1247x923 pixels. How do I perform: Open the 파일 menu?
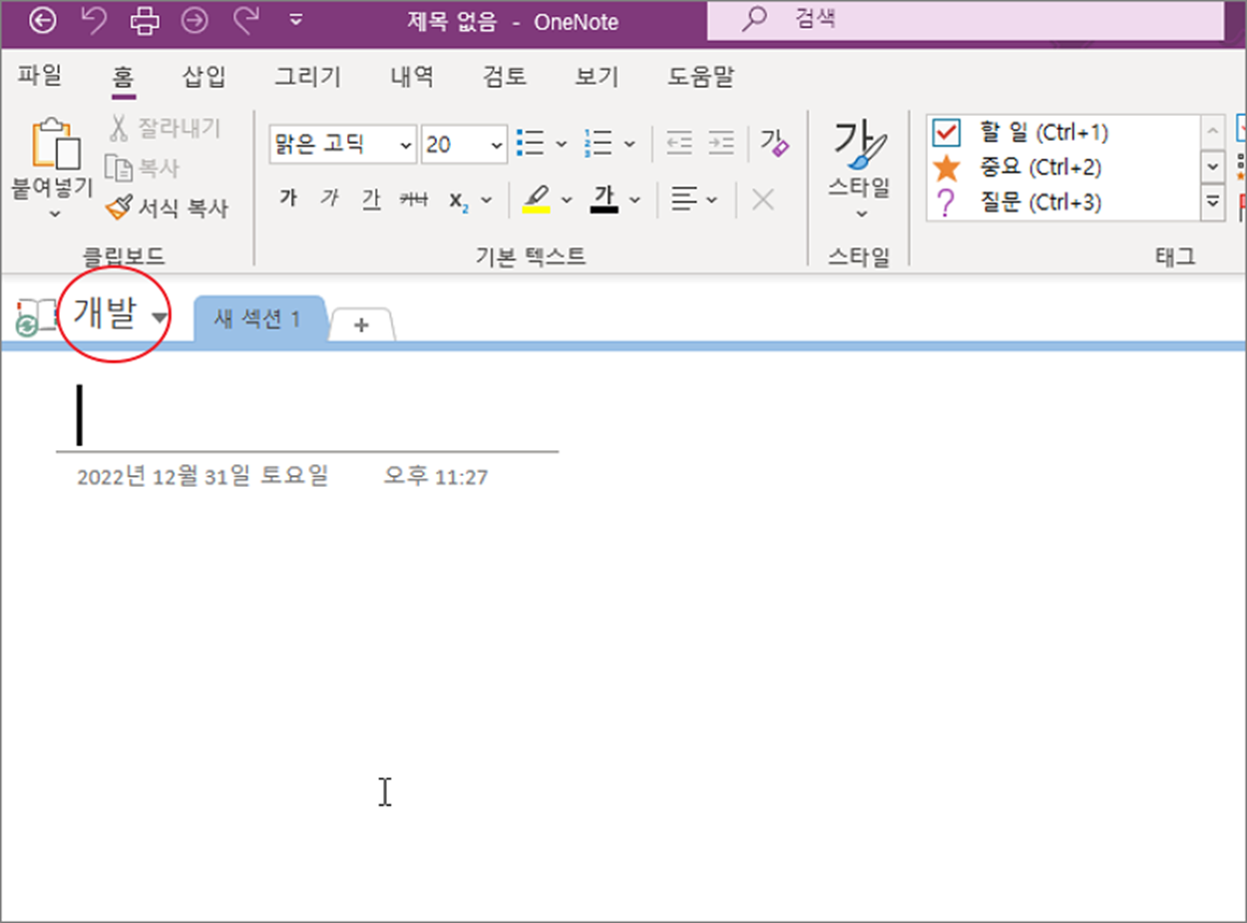40,77
